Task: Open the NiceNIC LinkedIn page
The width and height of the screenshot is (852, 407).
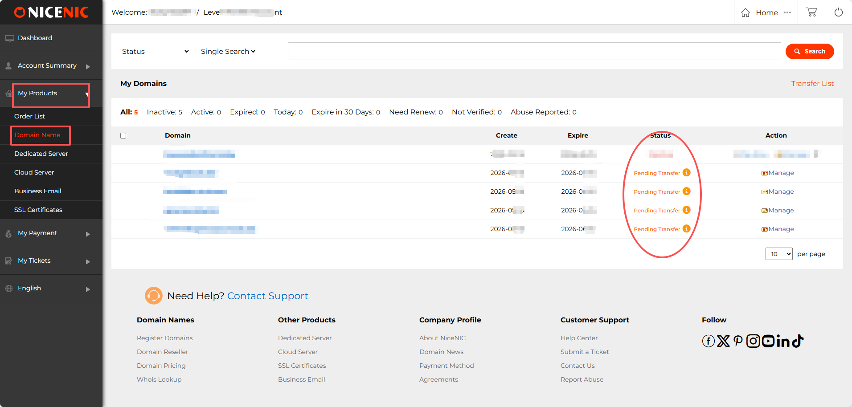Action: pos(783,341)
